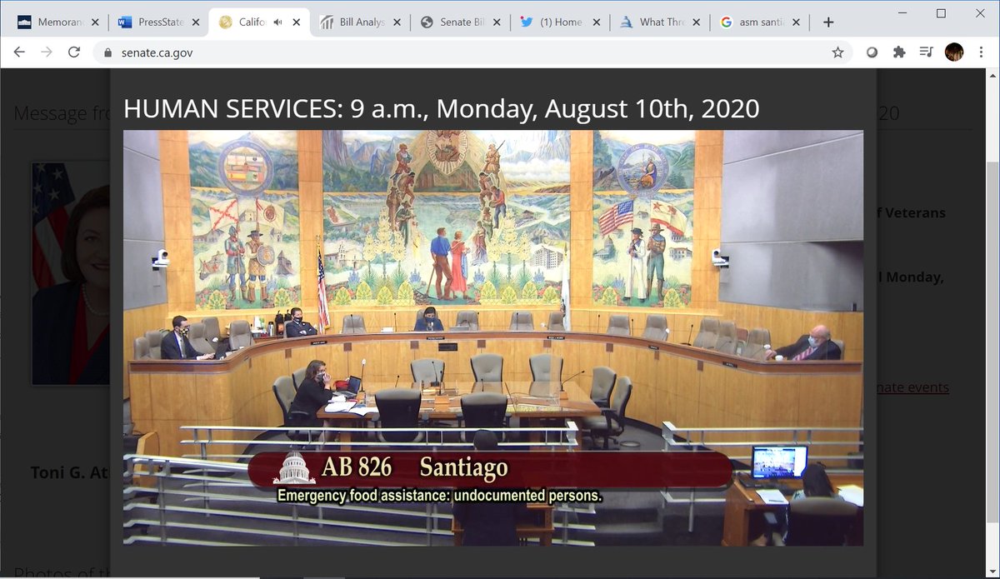This screenshot has height=579, width=1000.
Task: Open the media controls button
Action: pyautogui.click(x=926, y=52)
